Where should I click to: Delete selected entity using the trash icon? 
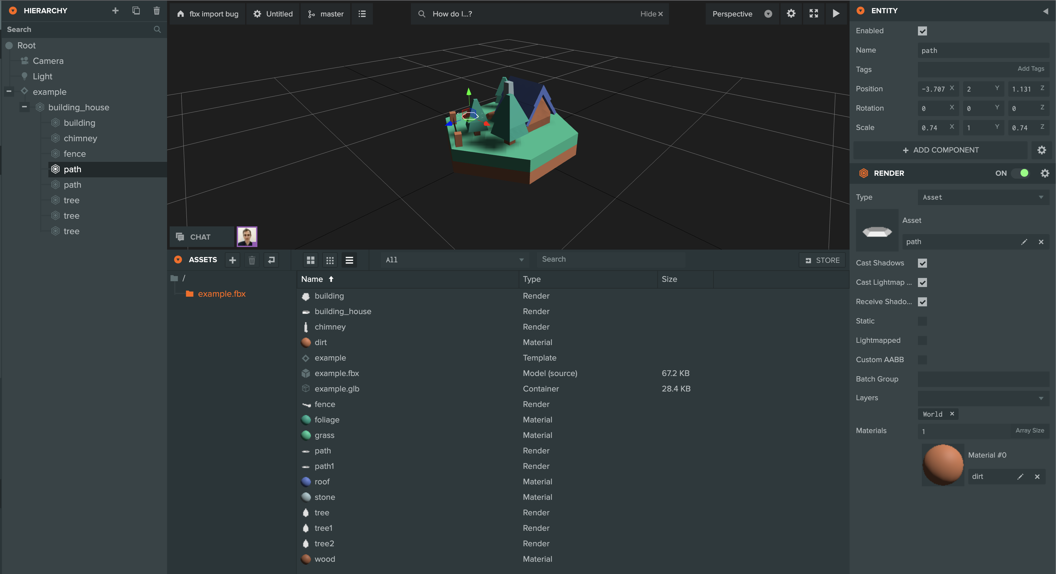click(157, 11)
